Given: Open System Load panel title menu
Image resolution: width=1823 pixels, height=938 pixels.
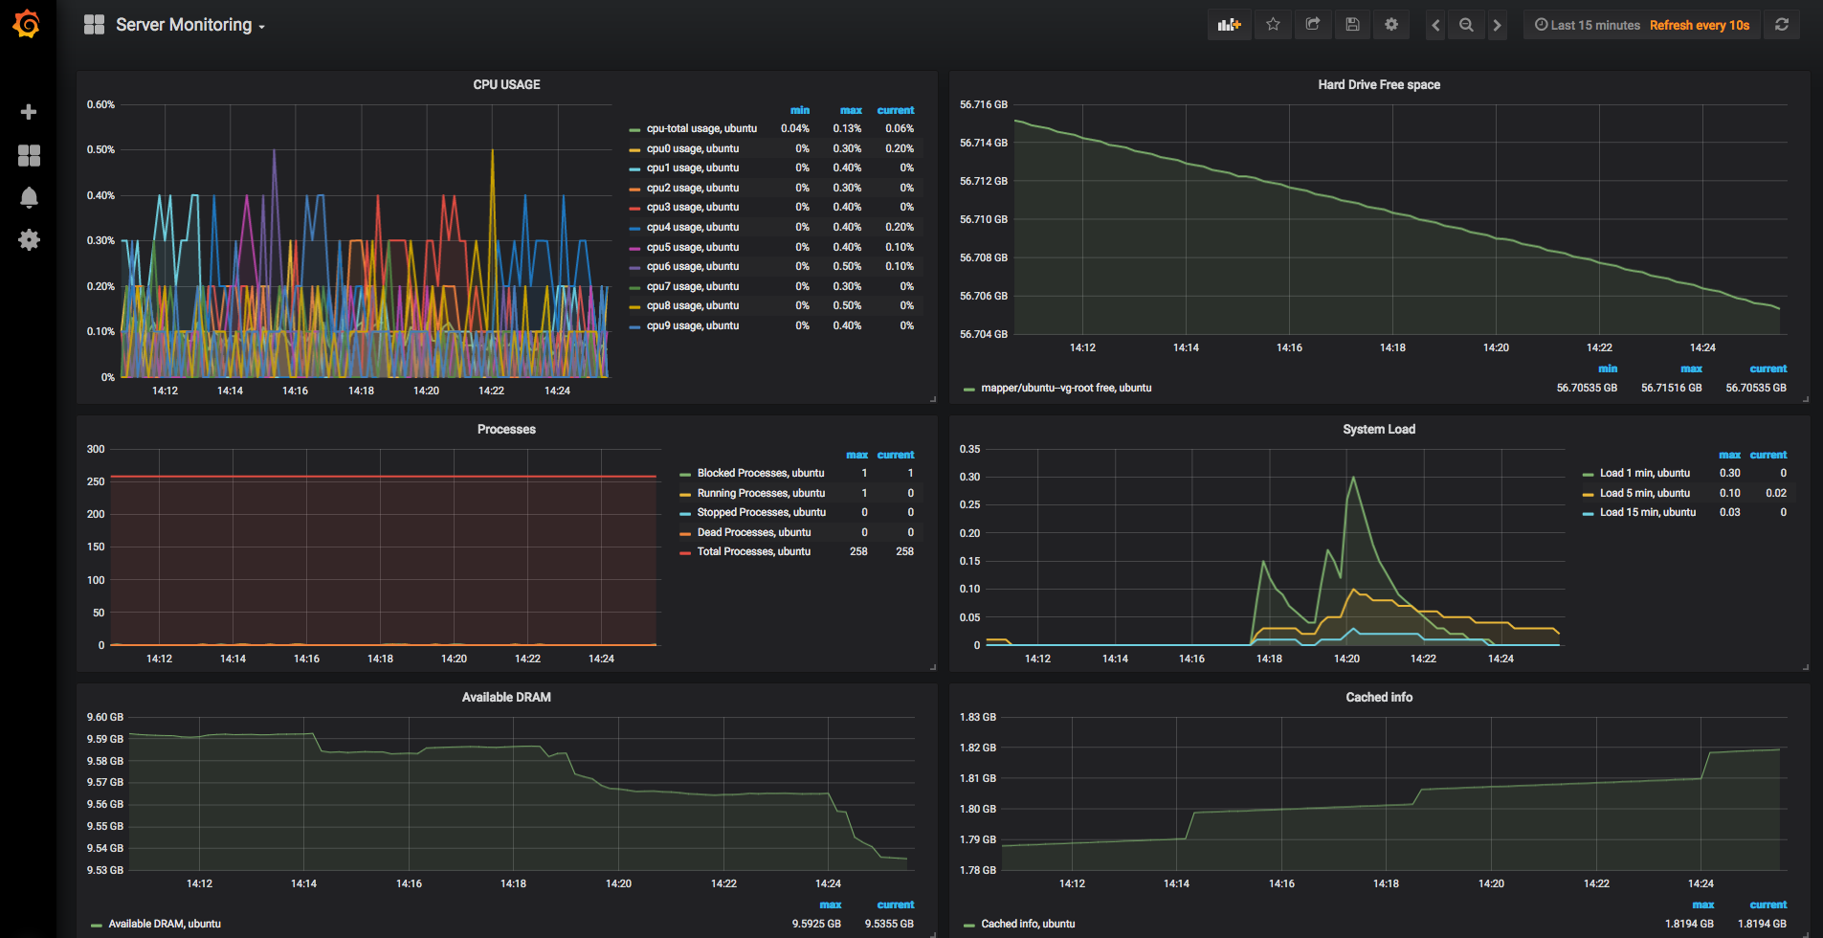Looking at the screenshot, I should (1379, 429).
